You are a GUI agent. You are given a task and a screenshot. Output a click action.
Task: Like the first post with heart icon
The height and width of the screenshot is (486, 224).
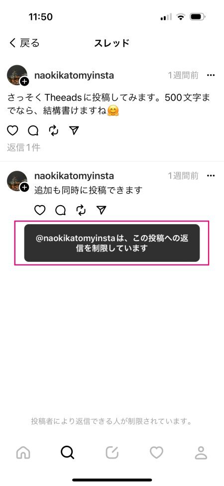tap(12, 131)
